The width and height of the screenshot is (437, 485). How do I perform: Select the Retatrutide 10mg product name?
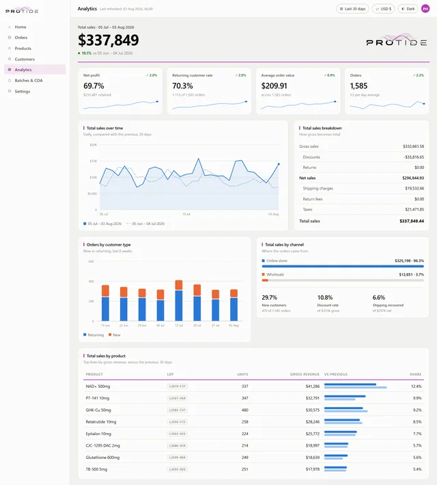[101, 422]
